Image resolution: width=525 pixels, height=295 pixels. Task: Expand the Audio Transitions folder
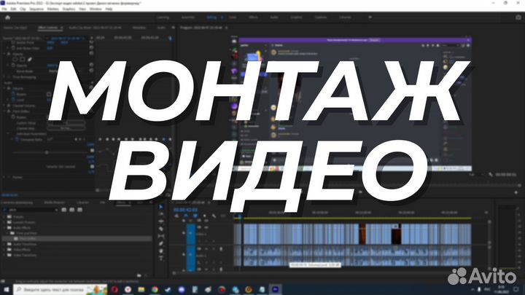point(4,244)
